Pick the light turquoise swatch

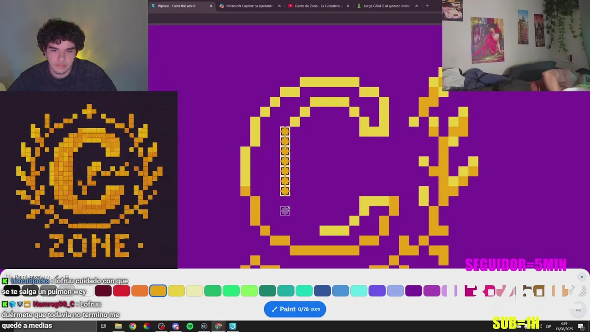[304, 290]
